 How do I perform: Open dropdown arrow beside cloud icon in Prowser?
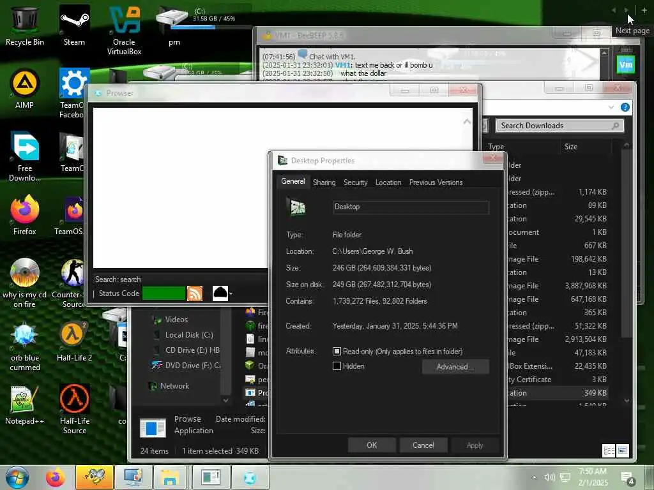point(231,293)
